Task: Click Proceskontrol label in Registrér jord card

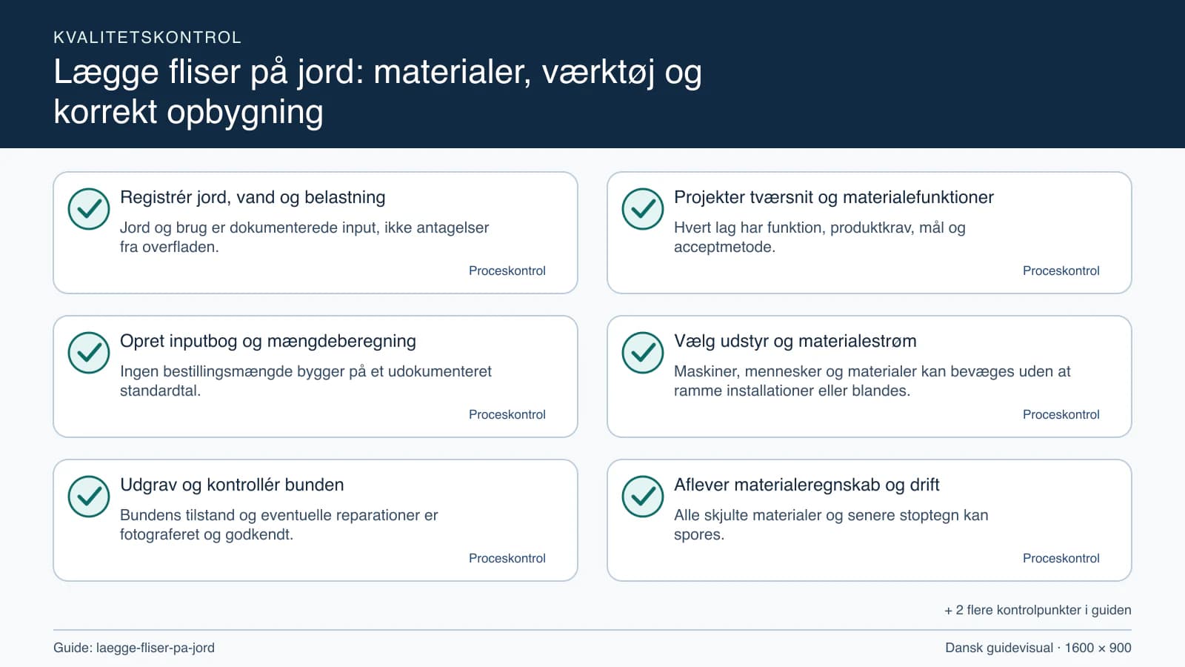Action: click(x=507, y=271)
